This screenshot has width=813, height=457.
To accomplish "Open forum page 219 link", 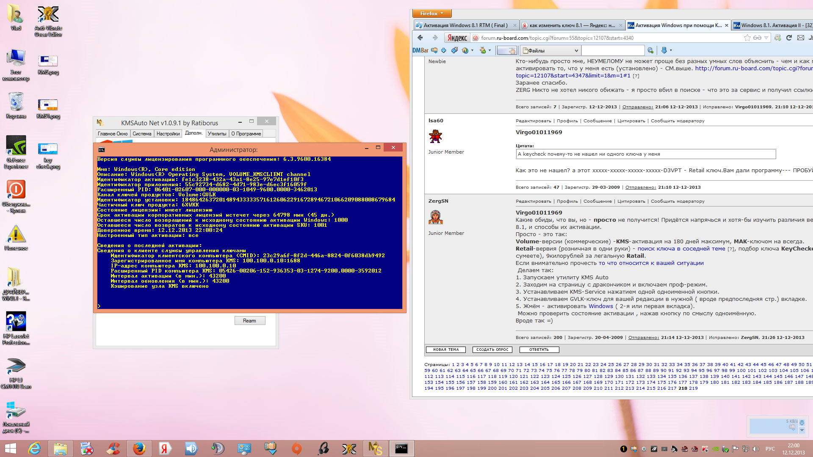I will 693,388.
